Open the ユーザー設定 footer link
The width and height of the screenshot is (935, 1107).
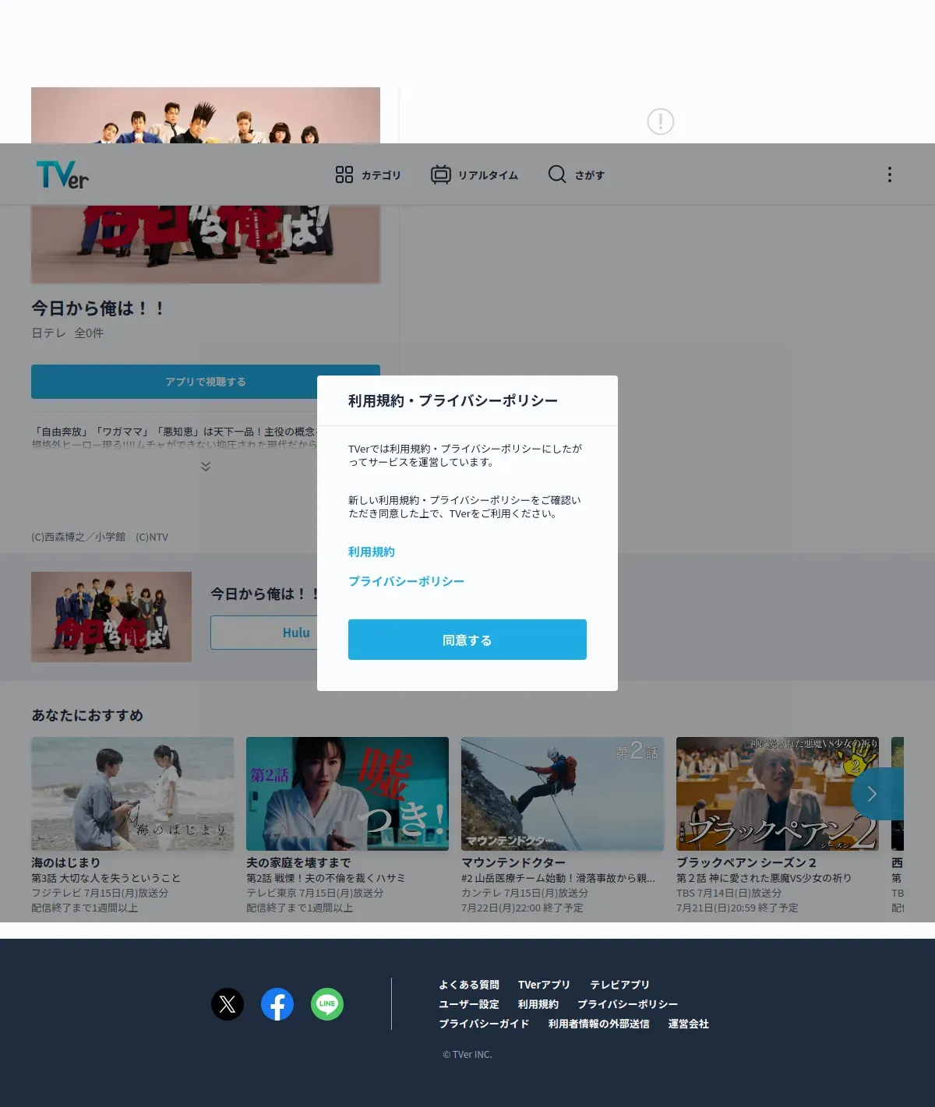point(469,1004)
